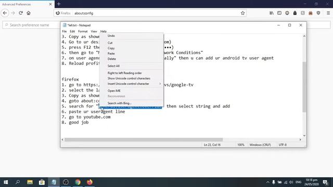Maximize the Notepad window

coord(289,25)
